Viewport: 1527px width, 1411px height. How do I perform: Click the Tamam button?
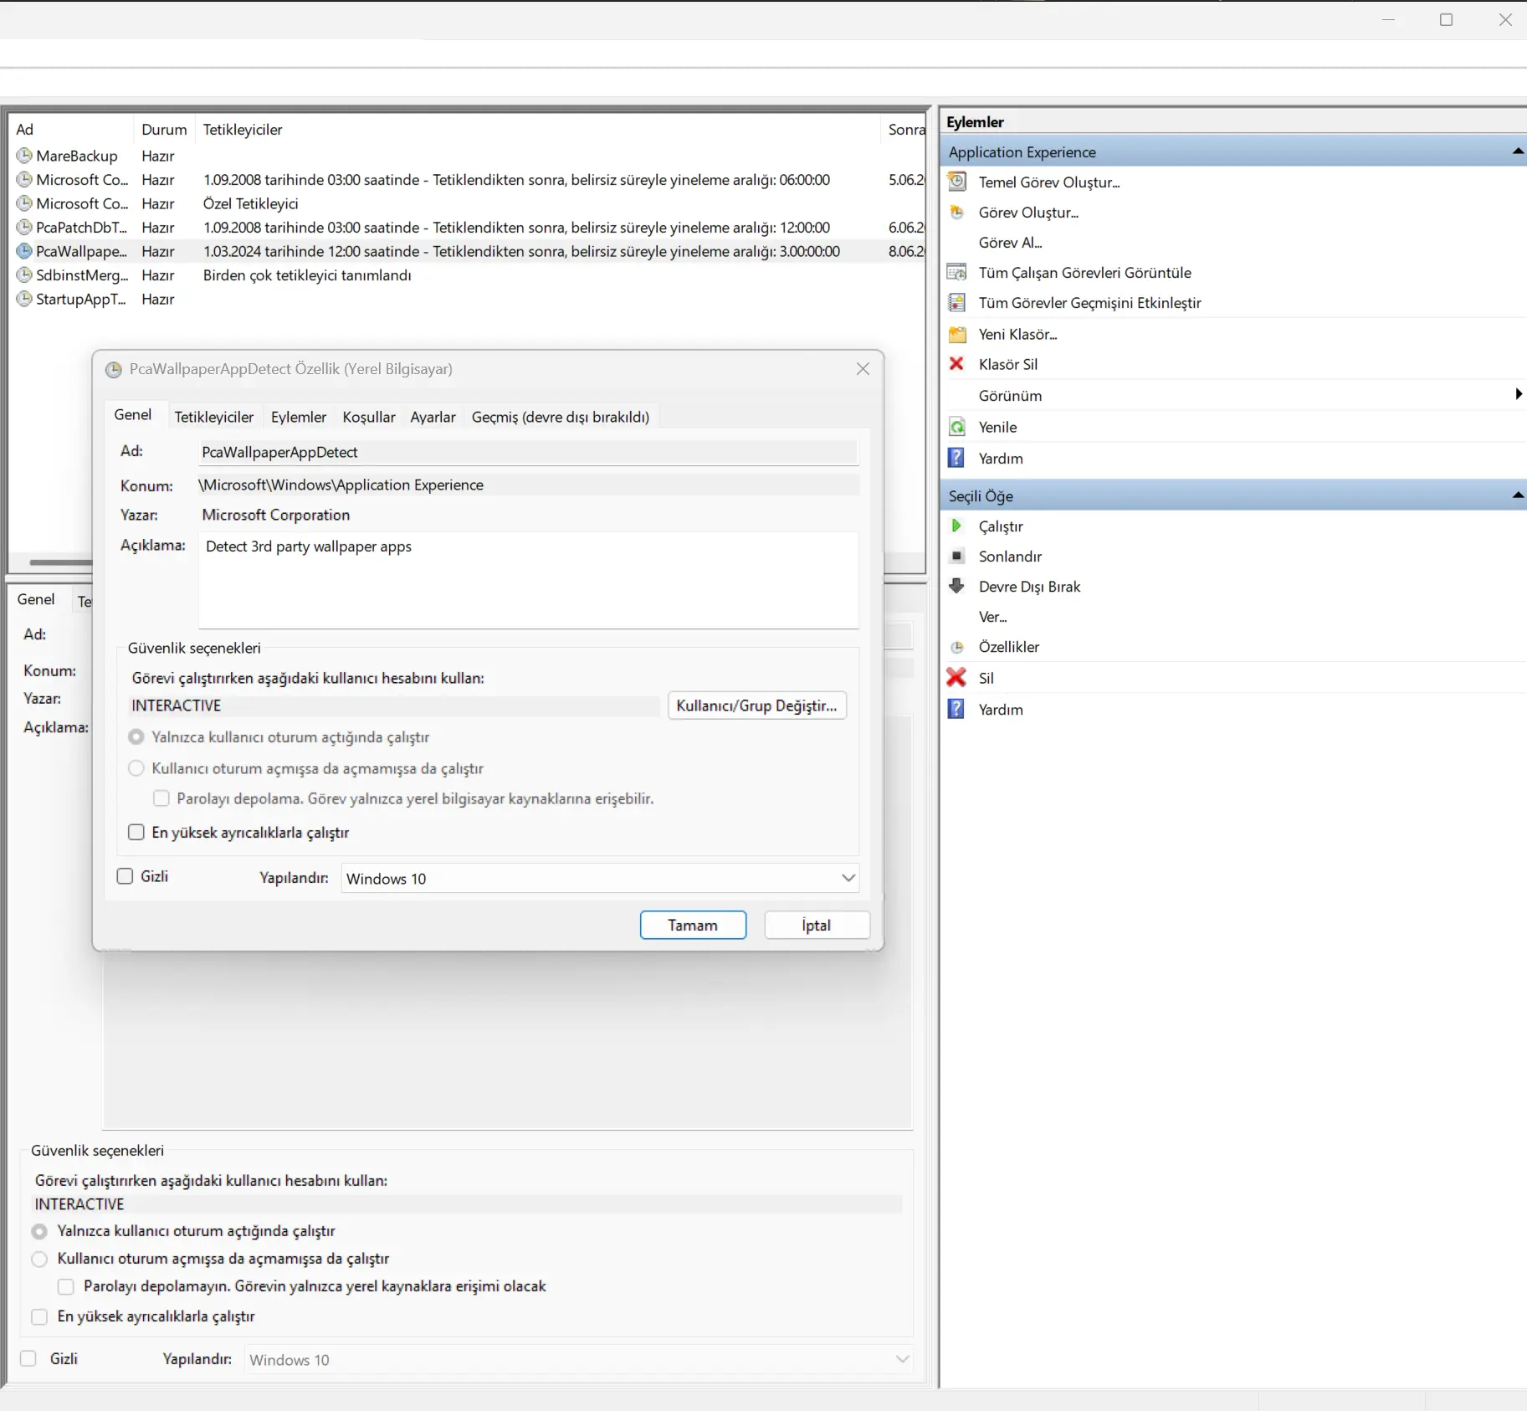(693, 925)
